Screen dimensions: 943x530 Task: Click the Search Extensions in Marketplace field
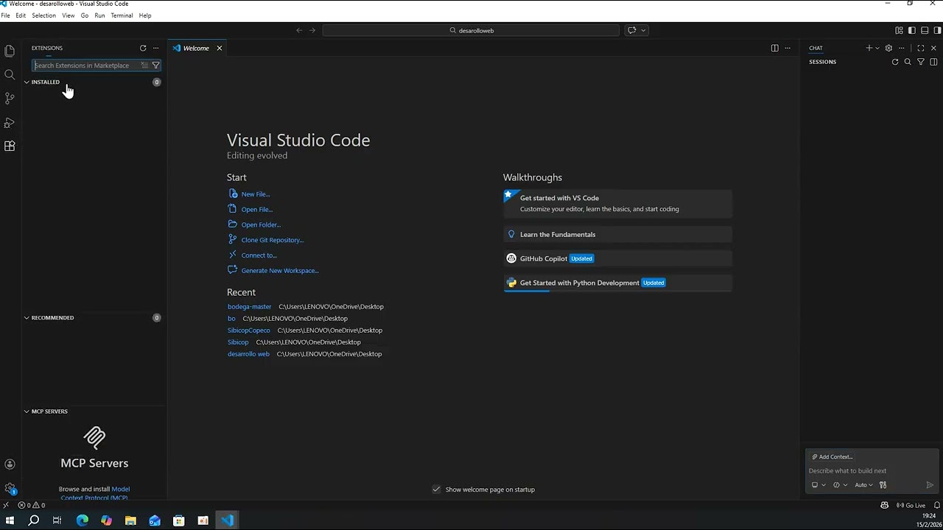(87, 66)
